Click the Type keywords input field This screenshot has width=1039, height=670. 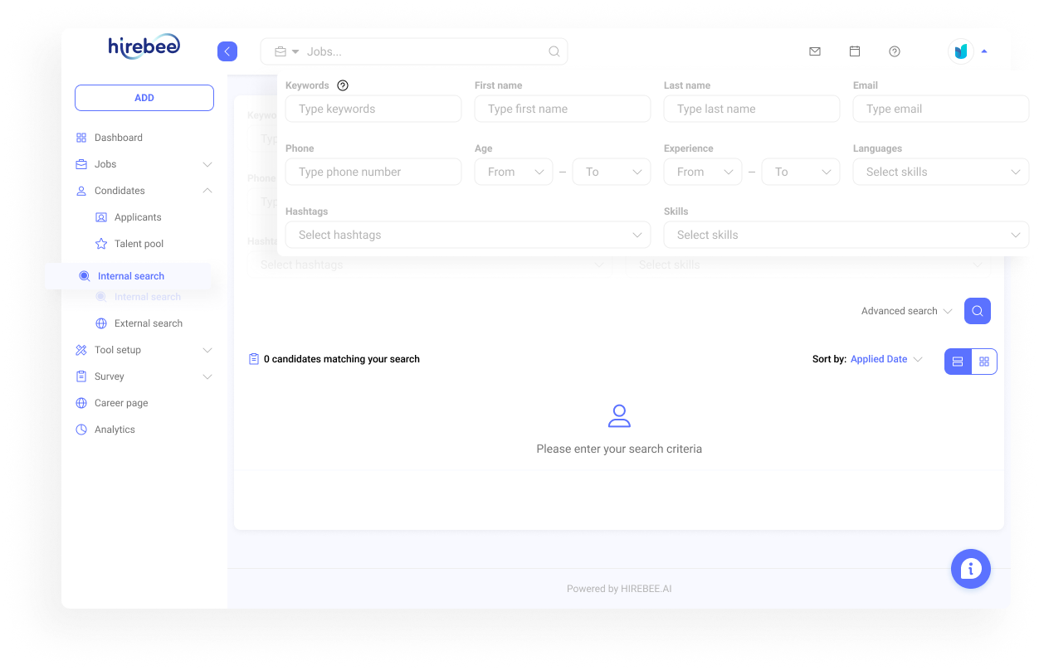[x=373, y=109]
